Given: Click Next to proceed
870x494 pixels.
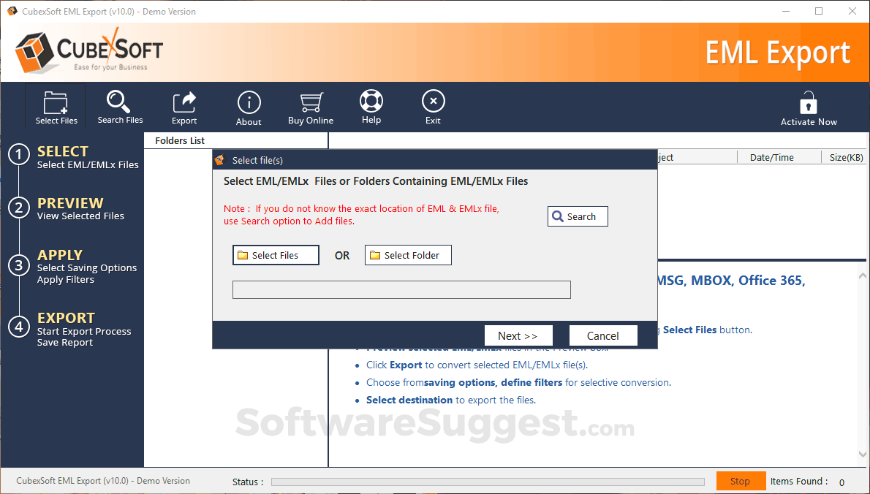Looking at the screenshot, I should [518, 335].
